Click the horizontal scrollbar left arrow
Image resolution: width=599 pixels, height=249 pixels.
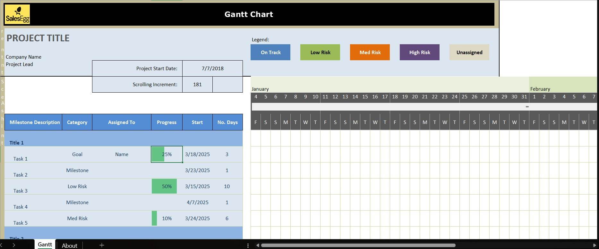[257, 245]
